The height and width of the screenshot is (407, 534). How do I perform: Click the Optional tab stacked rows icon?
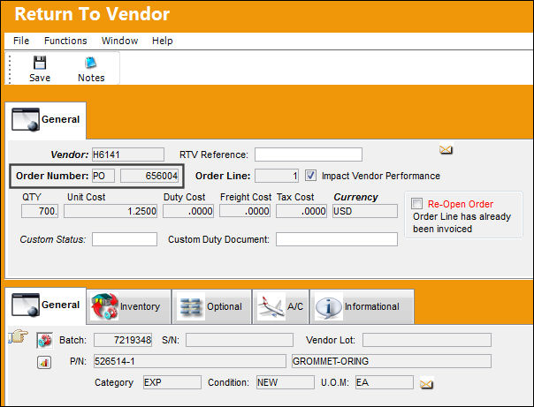191,306
